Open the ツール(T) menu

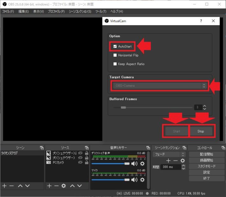(101, 11)
